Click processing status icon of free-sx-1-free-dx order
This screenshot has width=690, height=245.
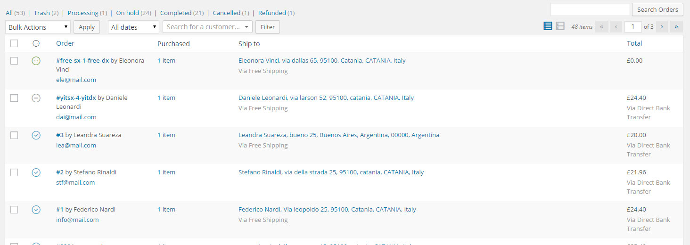point(36,61)
